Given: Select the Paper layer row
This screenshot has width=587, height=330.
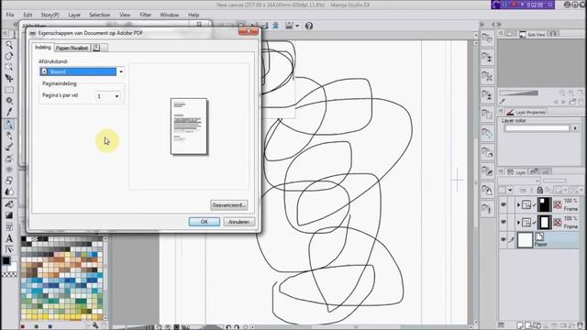Looking at the screenshot, I should (538, 240).
